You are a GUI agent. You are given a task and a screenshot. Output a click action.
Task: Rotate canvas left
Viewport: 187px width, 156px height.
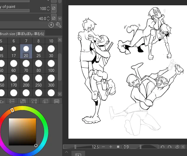pyautogui.click(x=163, y=147)
